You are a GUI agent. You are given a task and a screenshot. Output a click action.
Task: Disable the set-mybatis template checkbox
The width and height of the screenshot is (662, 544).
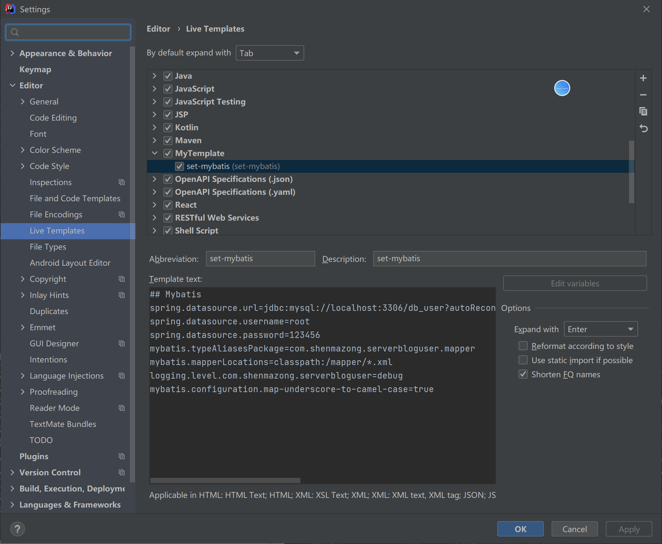tap(179, 166)
